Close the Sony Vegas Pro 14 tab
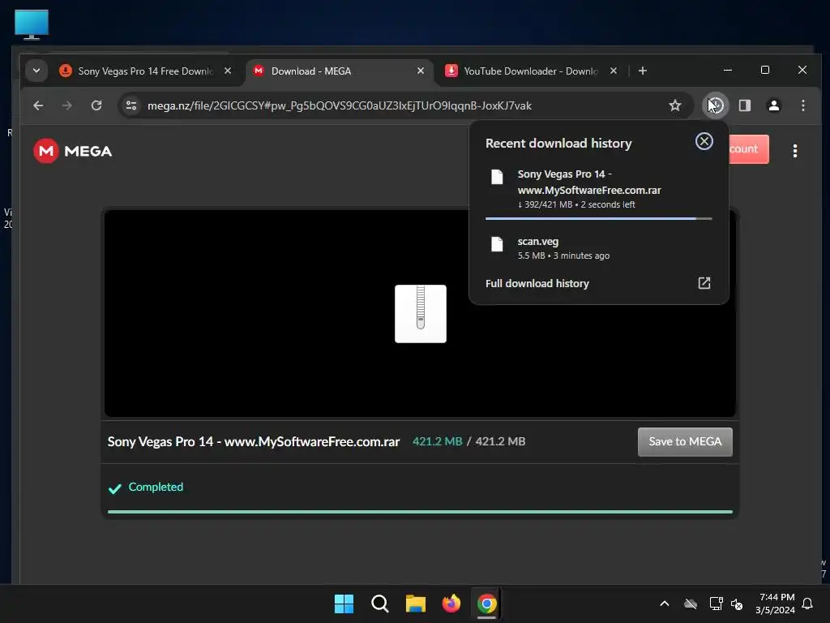 pos(228,71)
